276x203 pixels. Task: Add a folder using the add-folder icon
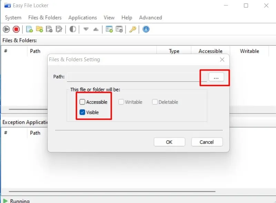[39, 29]
